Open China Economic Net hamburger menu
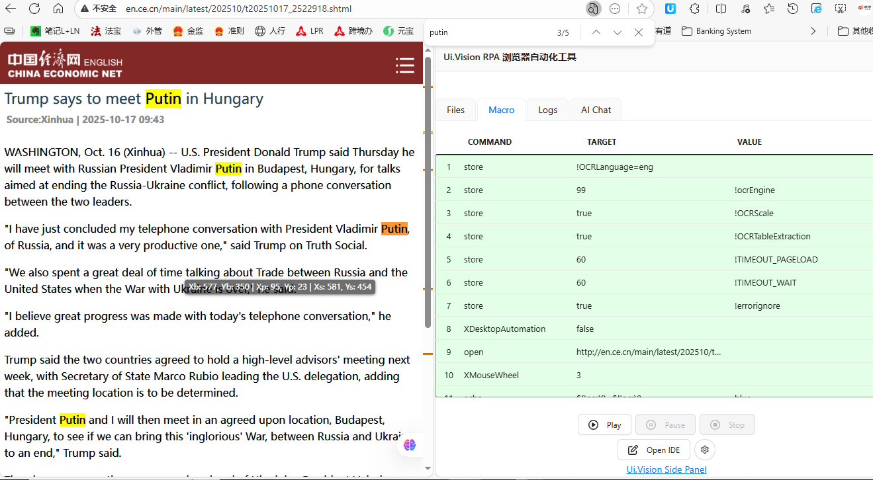Screen dimensions: 873x480 point(404,65)
